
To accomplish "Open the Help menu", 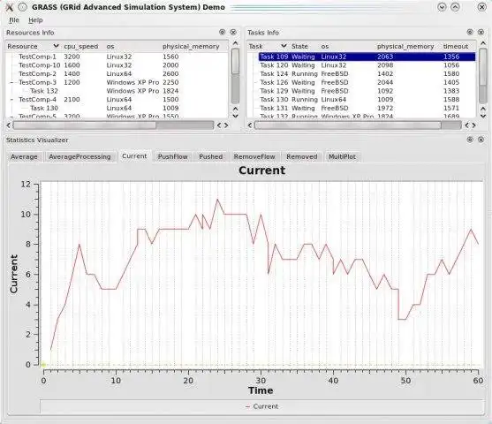I will coord(35,20).
